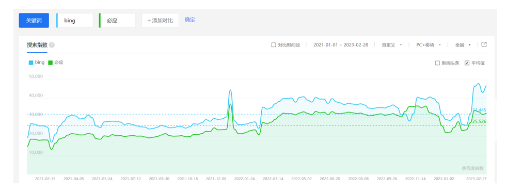Open the 全国 region dropdown
507x190 pixels.
click(x=463, y=45)
